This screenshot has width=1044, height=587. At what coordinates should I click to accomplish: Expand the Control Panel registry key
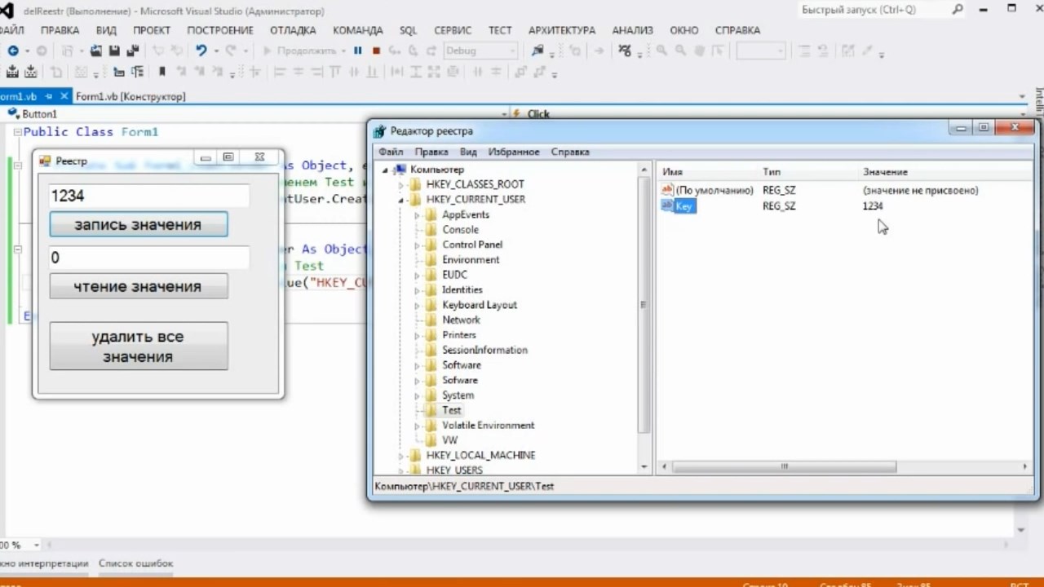tap(417, 245)
